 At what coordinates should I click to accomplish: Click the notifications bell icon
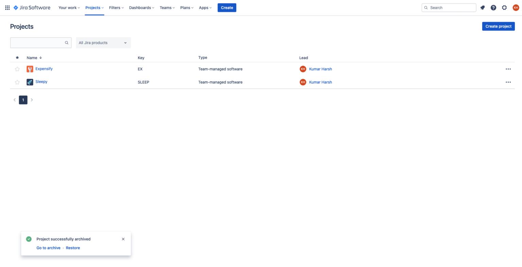[482, 7]
